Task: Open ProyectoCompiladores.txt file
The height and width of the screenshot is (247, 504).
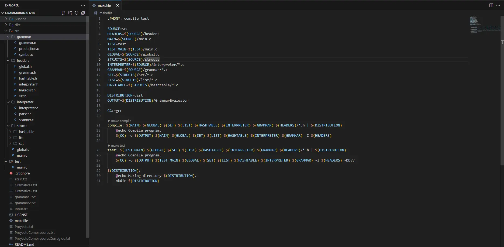Action: [44, 232]
